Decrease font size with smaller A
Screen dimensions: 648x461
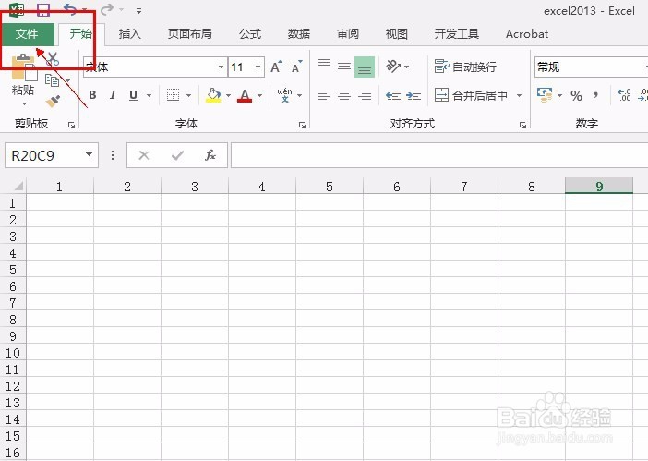pos(296,67)
